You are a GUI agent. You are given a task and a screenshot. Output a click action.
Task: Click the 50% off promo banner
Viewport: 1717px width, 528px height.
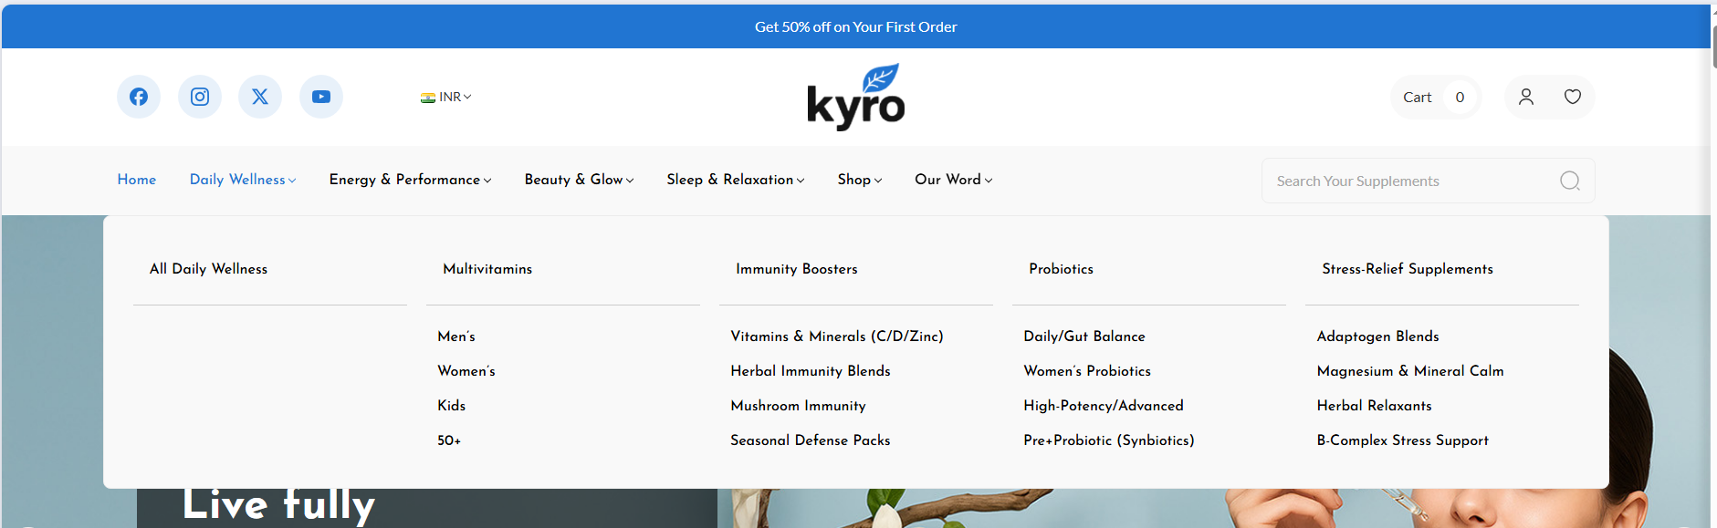(x=855, y=26)
